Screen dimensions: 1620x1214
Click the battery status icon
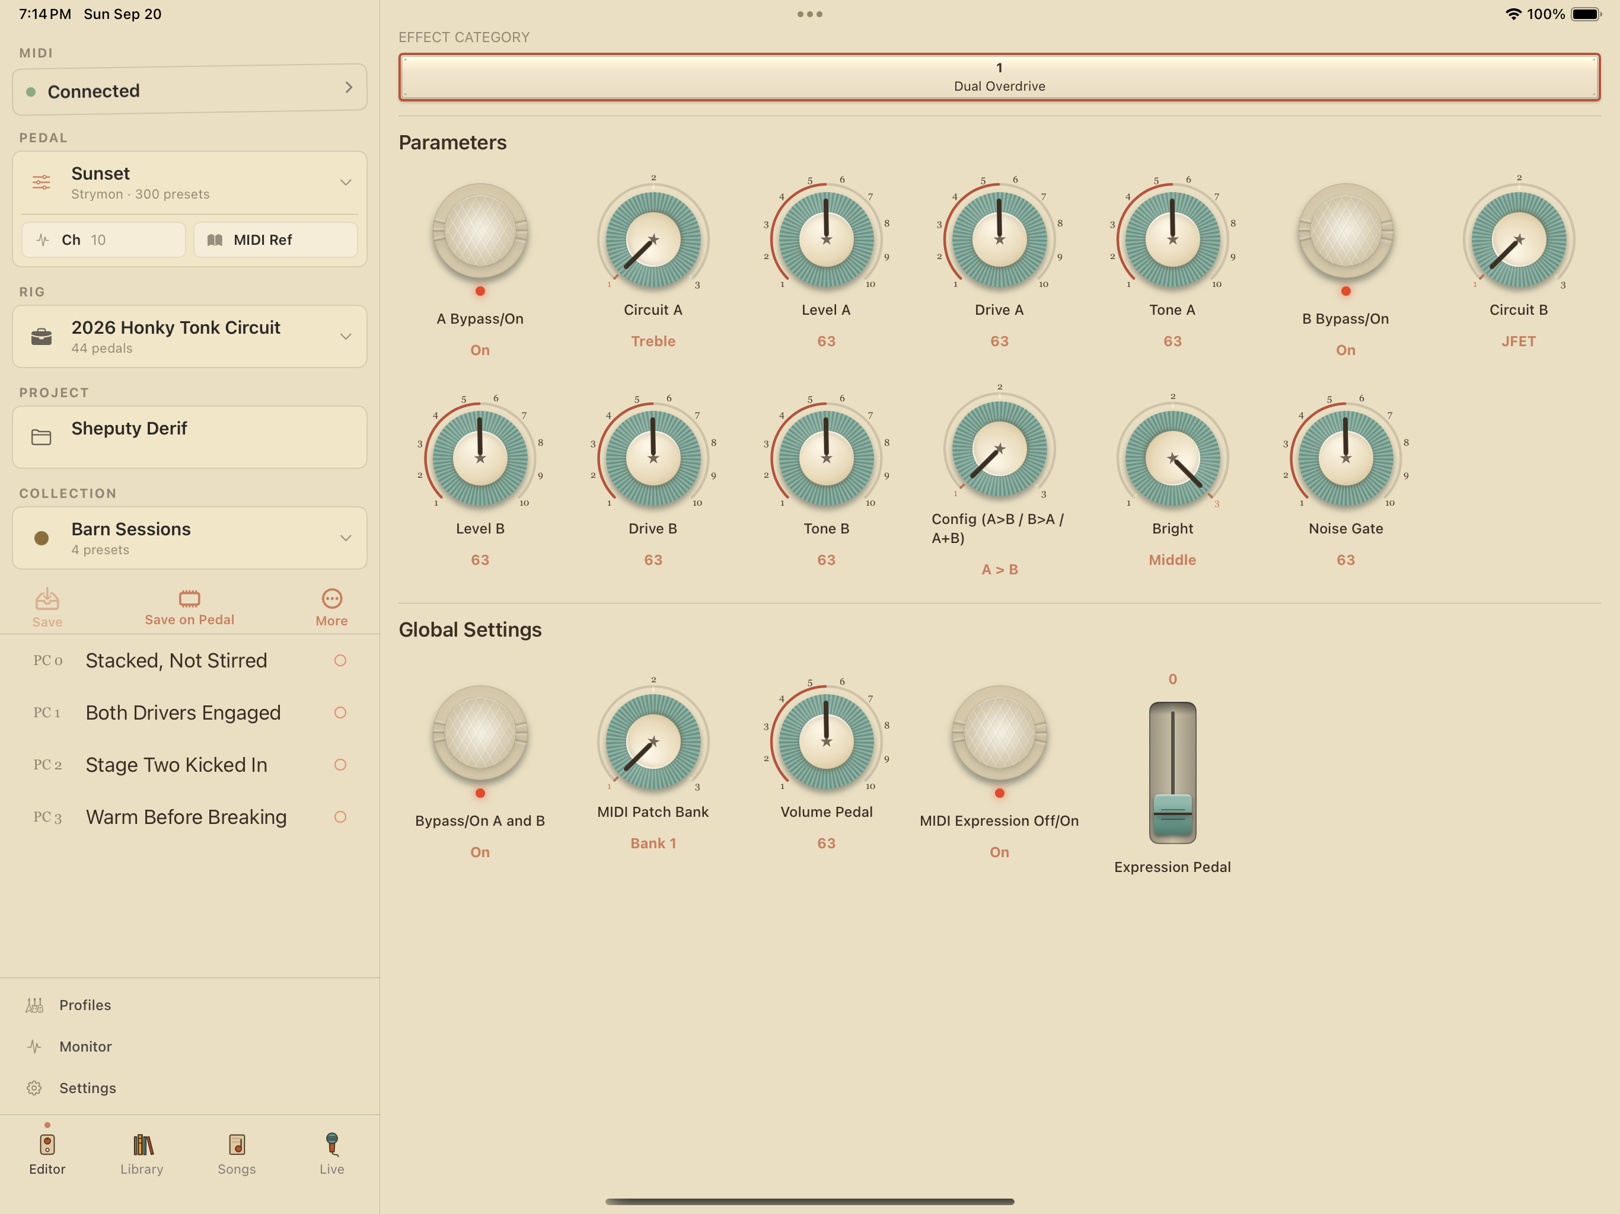tap(1586, 14)
